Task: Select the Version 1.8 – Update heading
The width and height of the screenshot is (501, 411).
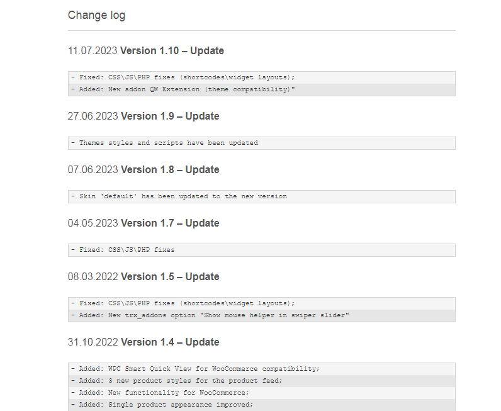Action: (x=171, y=170)
